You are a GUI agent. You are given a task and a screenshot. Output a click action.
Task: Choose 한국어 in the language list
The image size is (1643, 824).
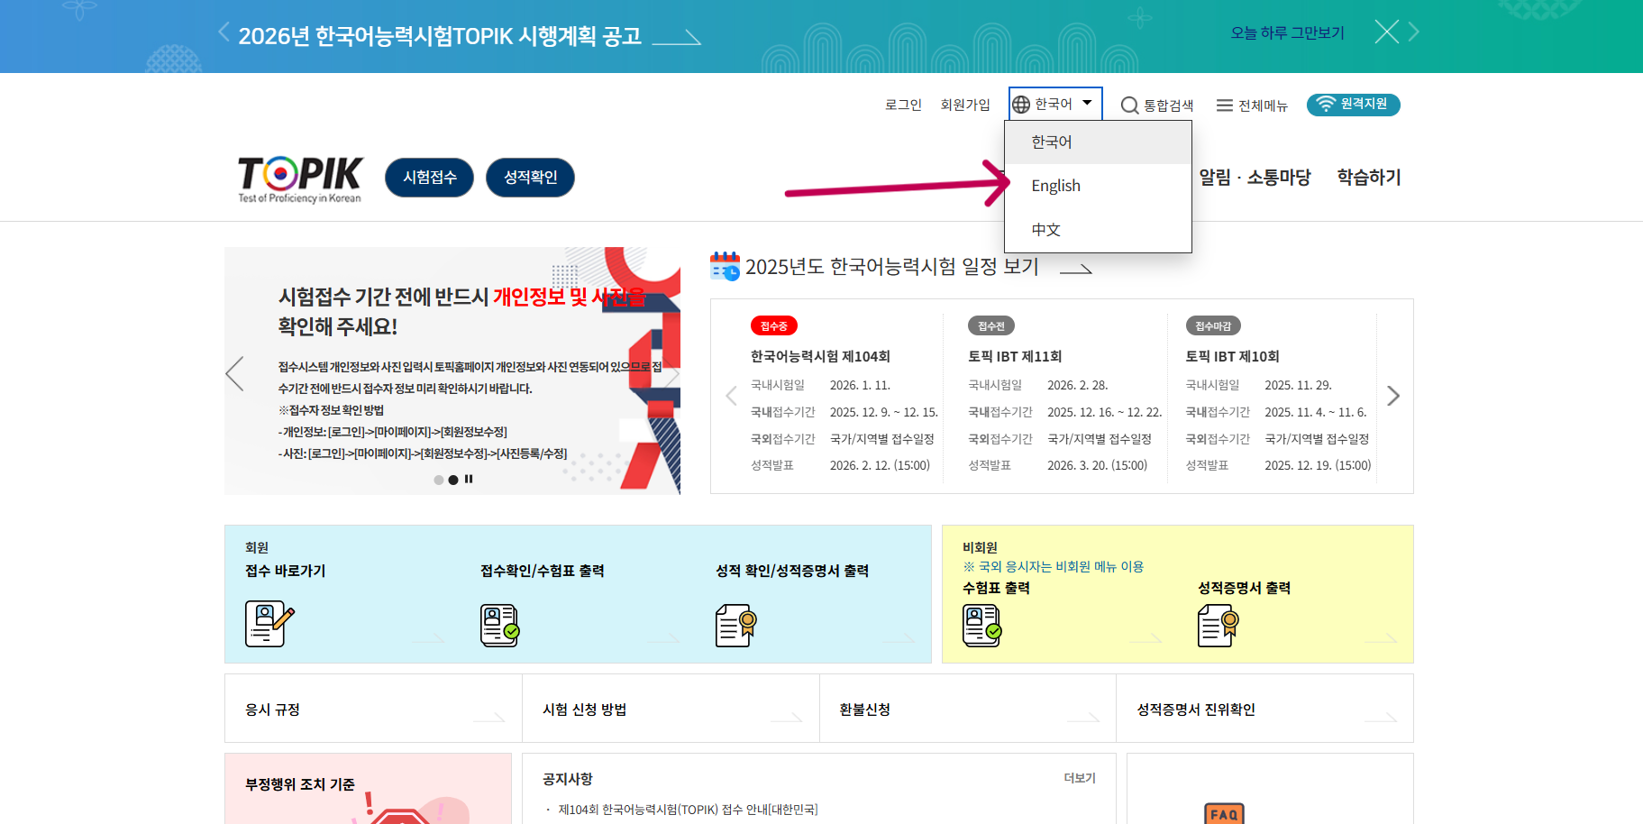coord(1098,142)
